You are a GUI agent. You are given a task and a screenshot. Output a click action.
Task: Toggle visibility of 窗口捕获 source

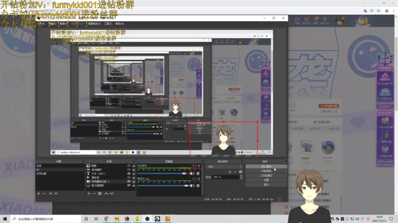point(129,169)
